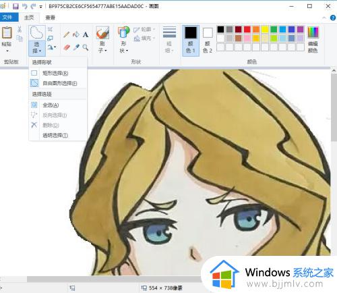Toggle Transparent selection (T) option
This screenshot has height=293, width=337.
pyautogui.click(x=58, y=135)
